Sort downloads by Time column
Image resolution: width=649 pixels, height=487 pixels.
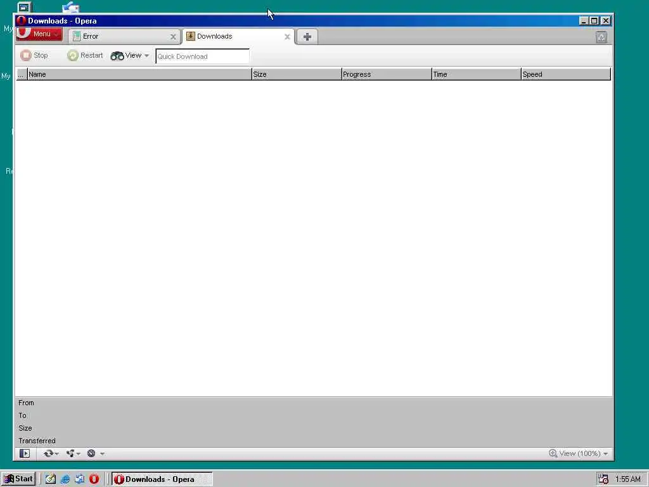[477, 75]
